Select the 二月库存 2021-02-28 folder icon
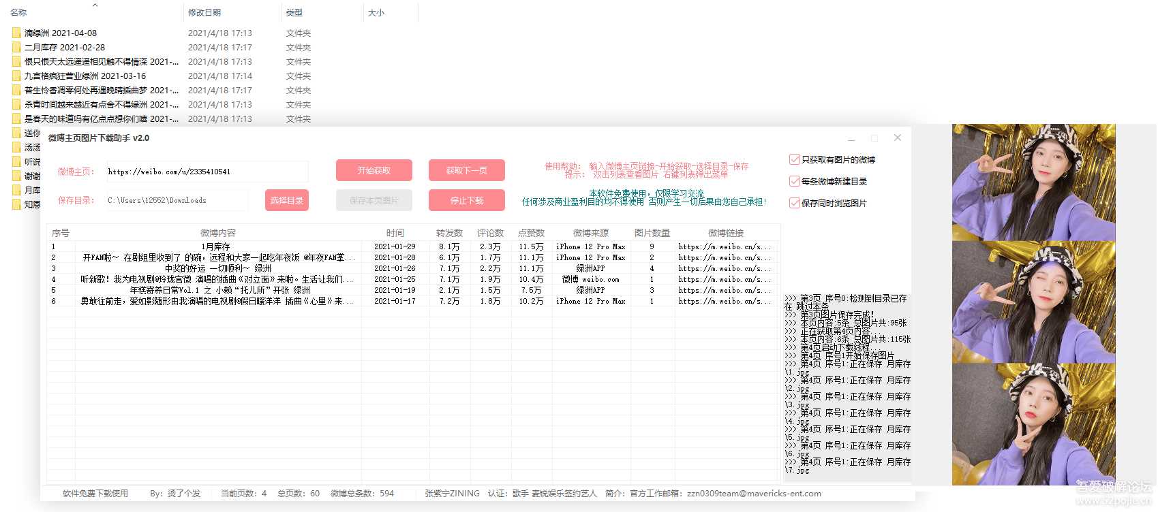The image size is (1158, 512). [x=16, y=47]
